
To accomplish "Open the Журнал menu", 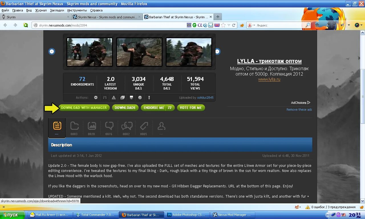I will [x=41, y=10].
